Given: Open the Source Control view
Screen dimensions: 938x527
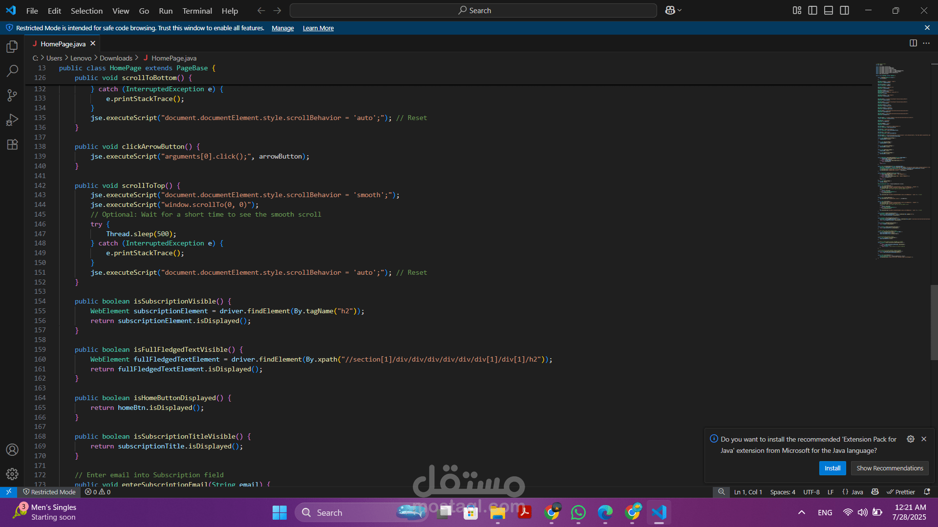Looking at the screenshot, I should 12,96.
